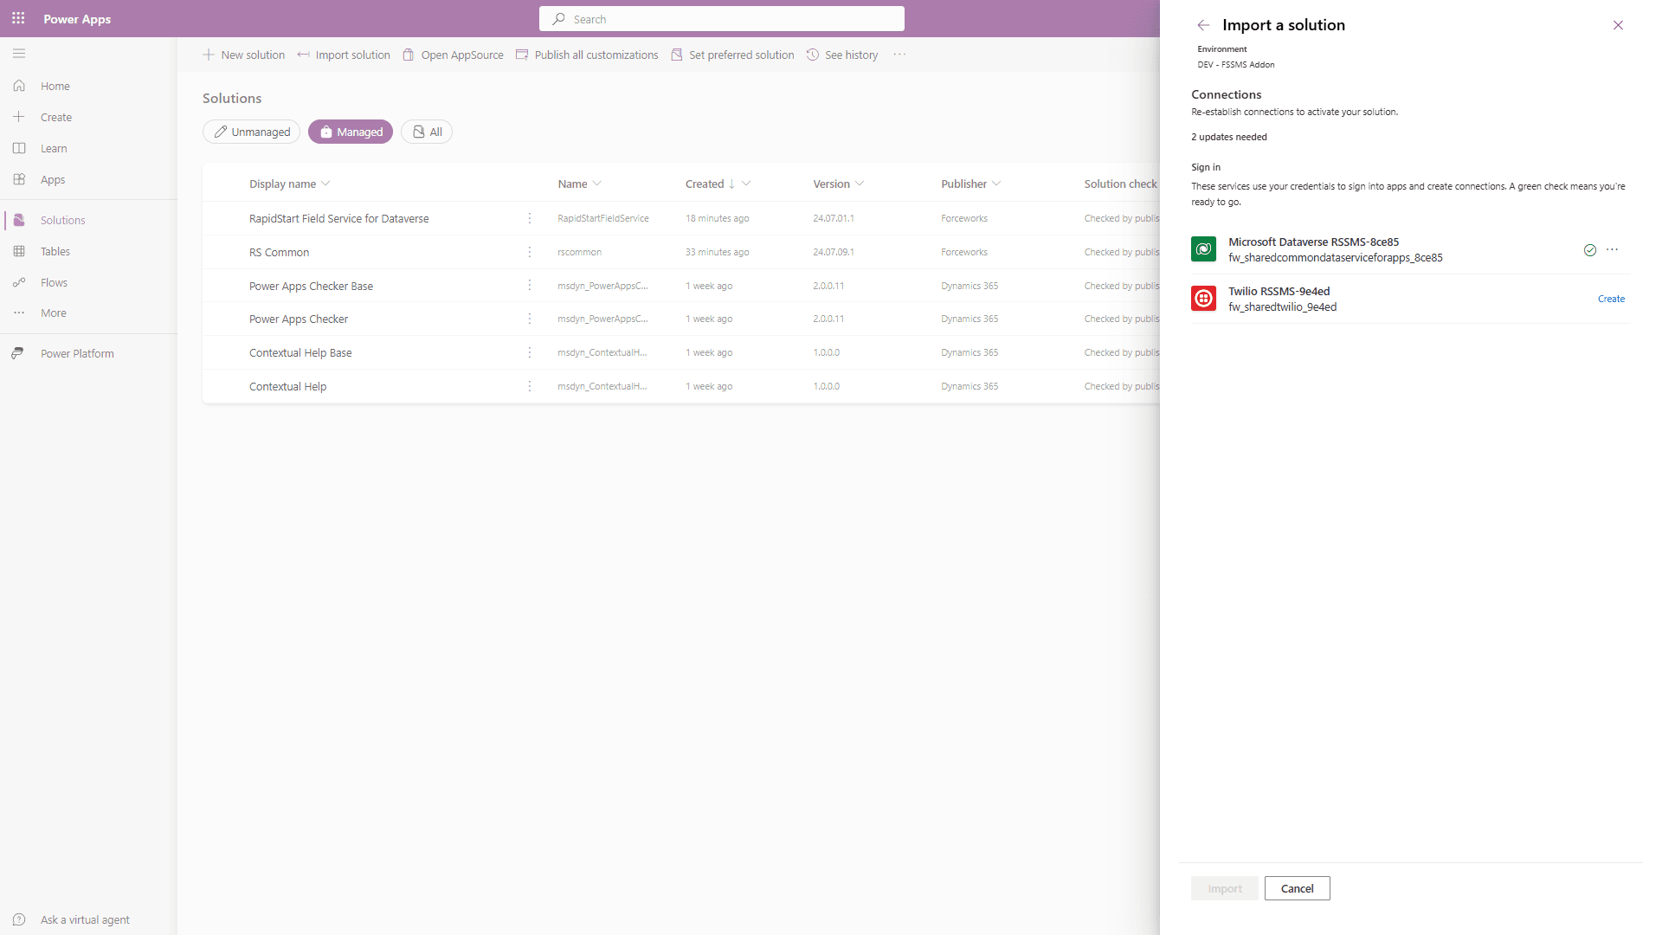Click inside the Search field
This screenshot has width=1662, height=935.
721,18
